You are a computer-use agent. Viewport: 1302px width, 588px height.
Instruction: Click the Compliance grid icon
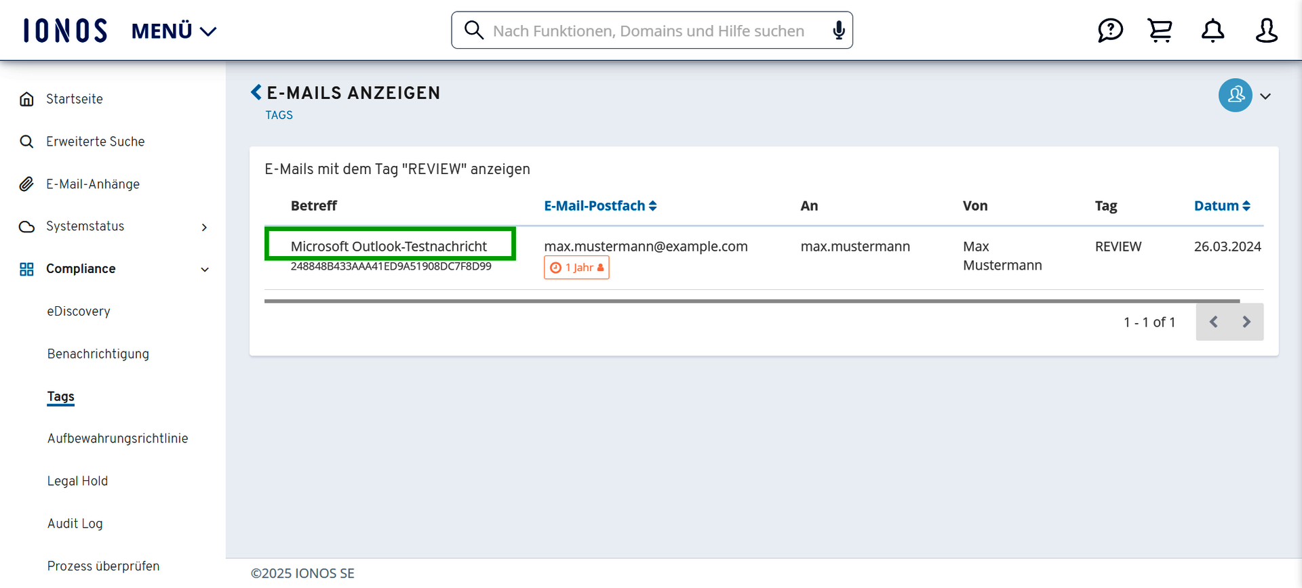[26, 269]
